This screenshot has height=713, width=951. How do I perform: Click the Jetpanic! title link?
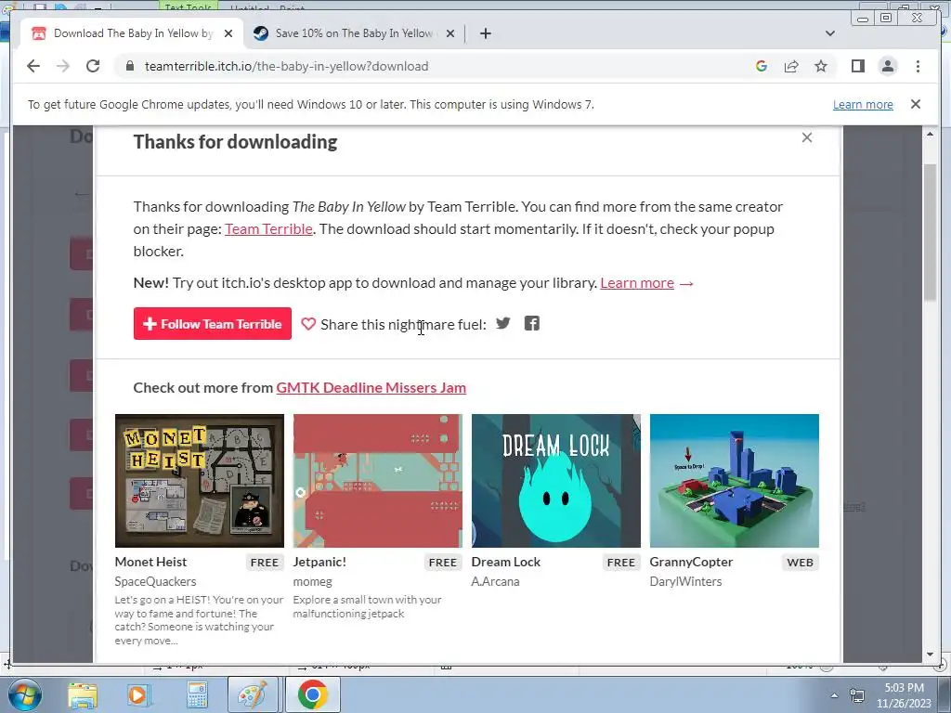click(x=319, y=562)
